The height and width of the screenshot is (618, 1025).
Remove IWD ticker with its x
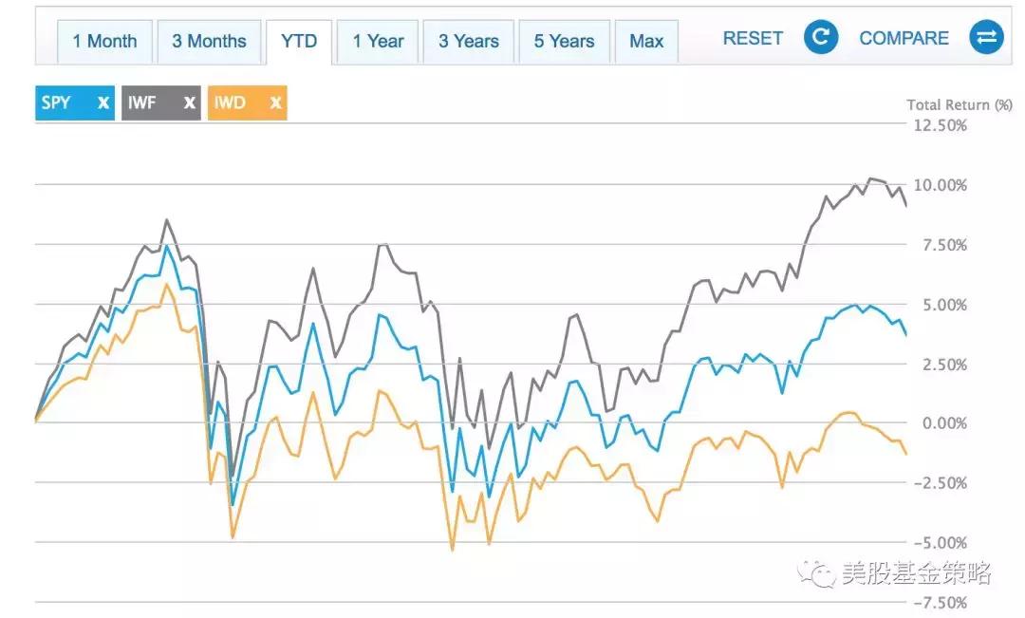pyautogui.click(x=275, y=103)
